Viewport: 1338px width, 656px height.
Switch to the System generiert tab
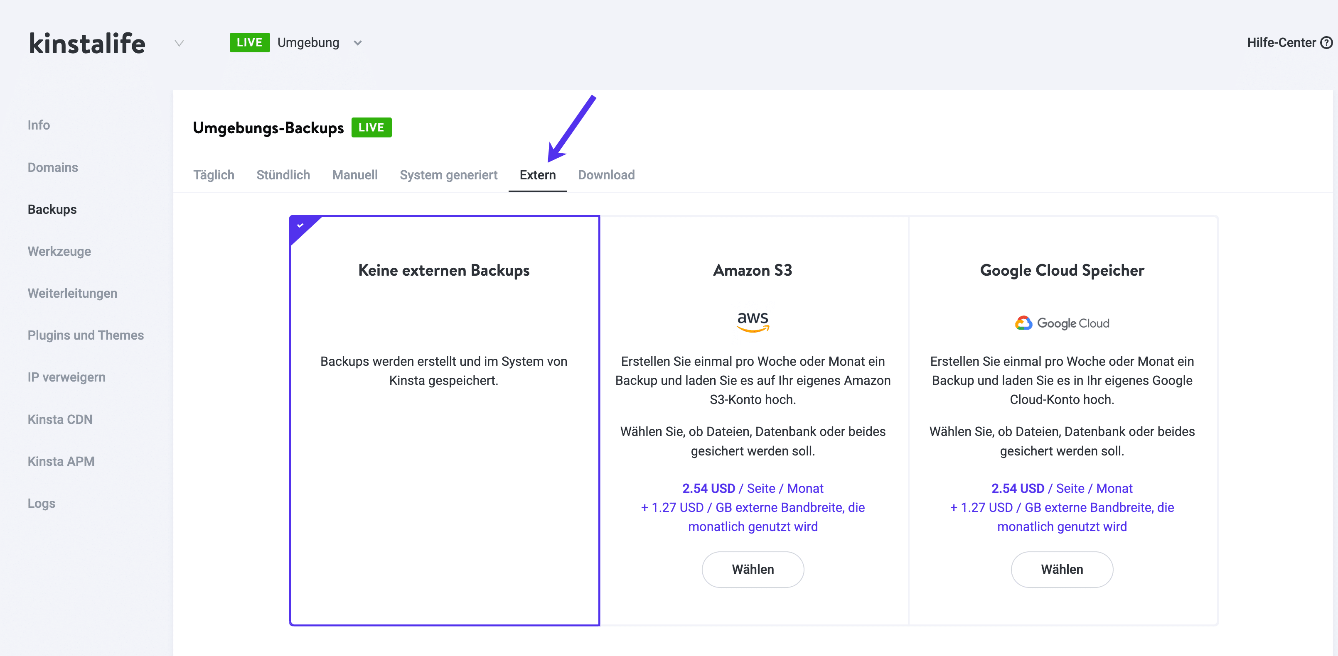[x=448, y=175]
